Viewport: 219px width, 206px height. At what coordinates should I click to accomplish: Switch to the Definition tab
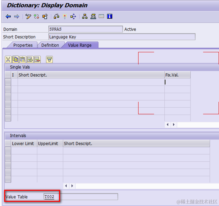click(x=50, y=45)
